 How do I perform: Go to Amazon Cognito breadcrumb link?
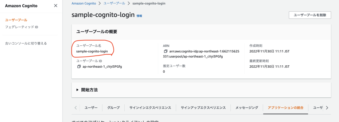click(84, 3)
